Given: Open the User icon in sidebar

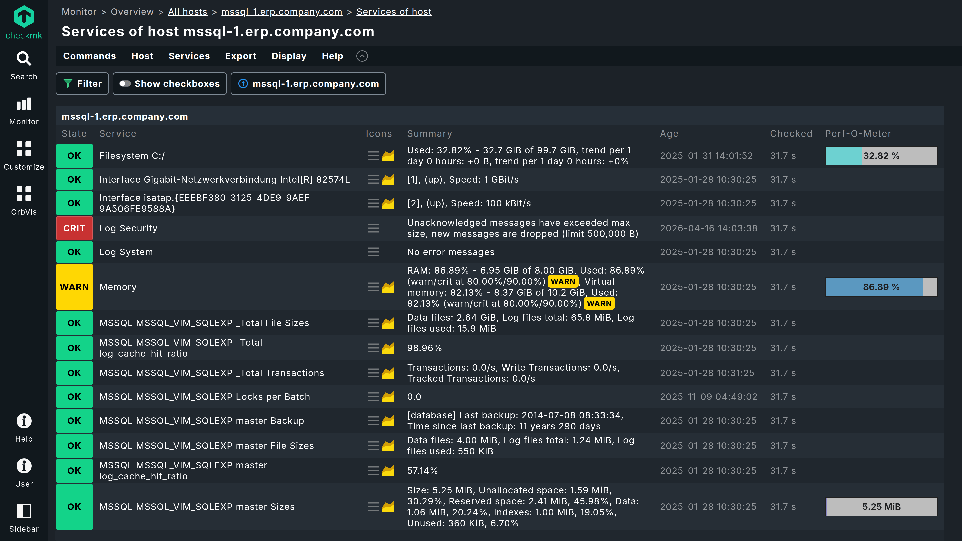Looking at the screenshot, I should point(24,466).
